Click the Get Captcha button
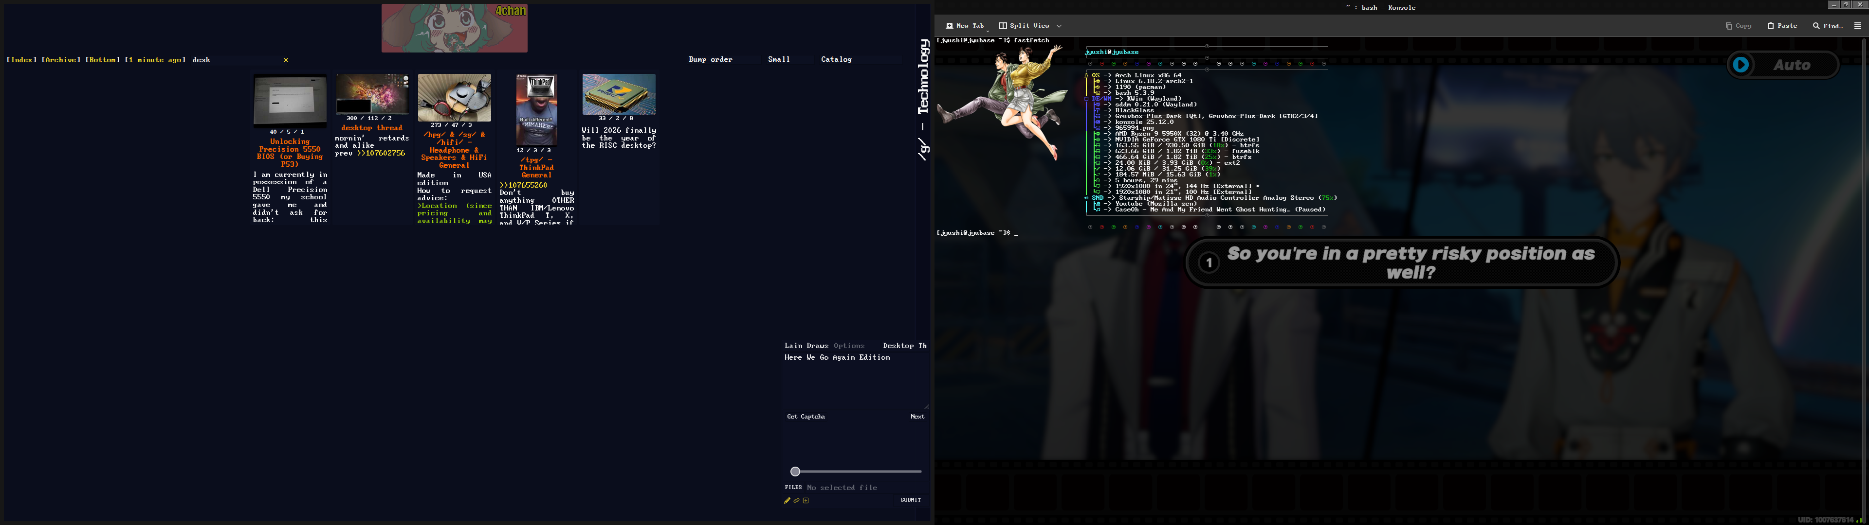Screen dimensions: 1869x525 click(x=806, y=416)
